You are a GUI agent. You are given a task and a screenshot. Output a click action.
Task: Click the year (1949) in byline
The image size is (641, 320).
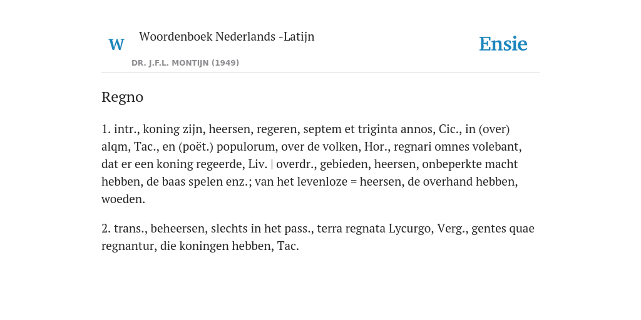225,63
